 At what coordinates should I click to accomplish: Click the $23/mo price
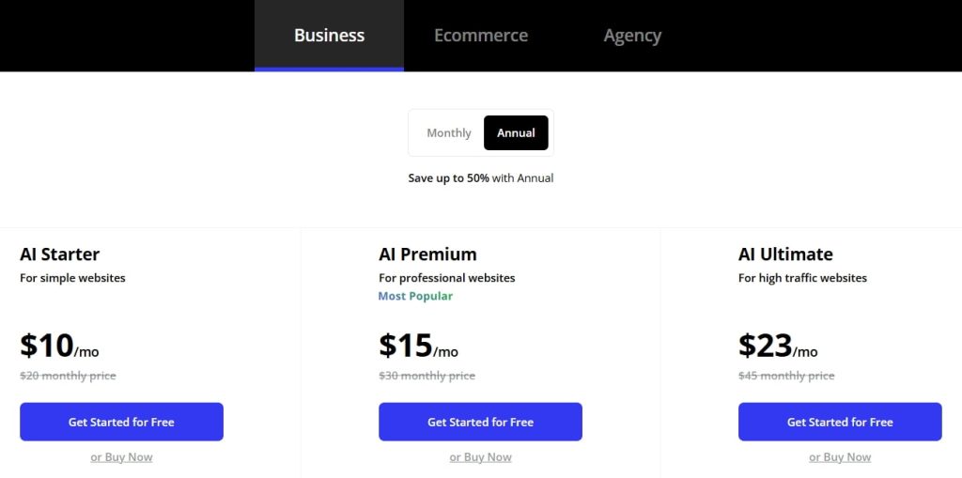pyautogui.click(x=778, y=347)
